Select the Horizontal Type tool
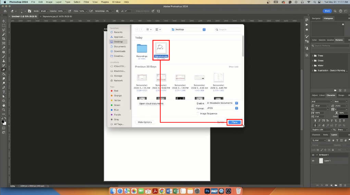Viewport: 350px width, 195px height. pyautogui.click(x=3, y=92)
